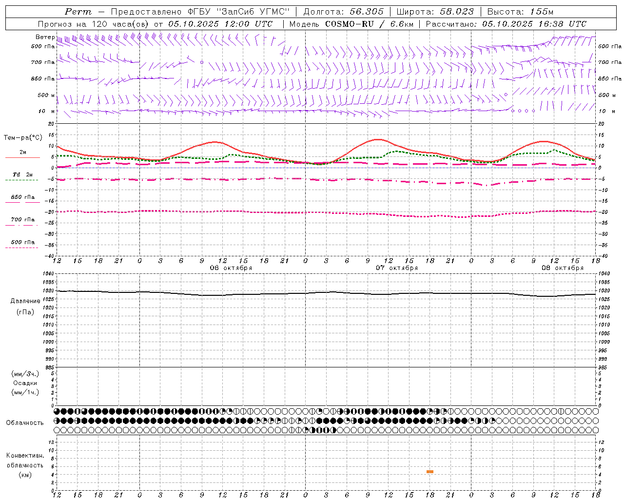Screen dimensions: 624x499
Task: Select the "Широта: 58.023" header field
Action: 435,12
